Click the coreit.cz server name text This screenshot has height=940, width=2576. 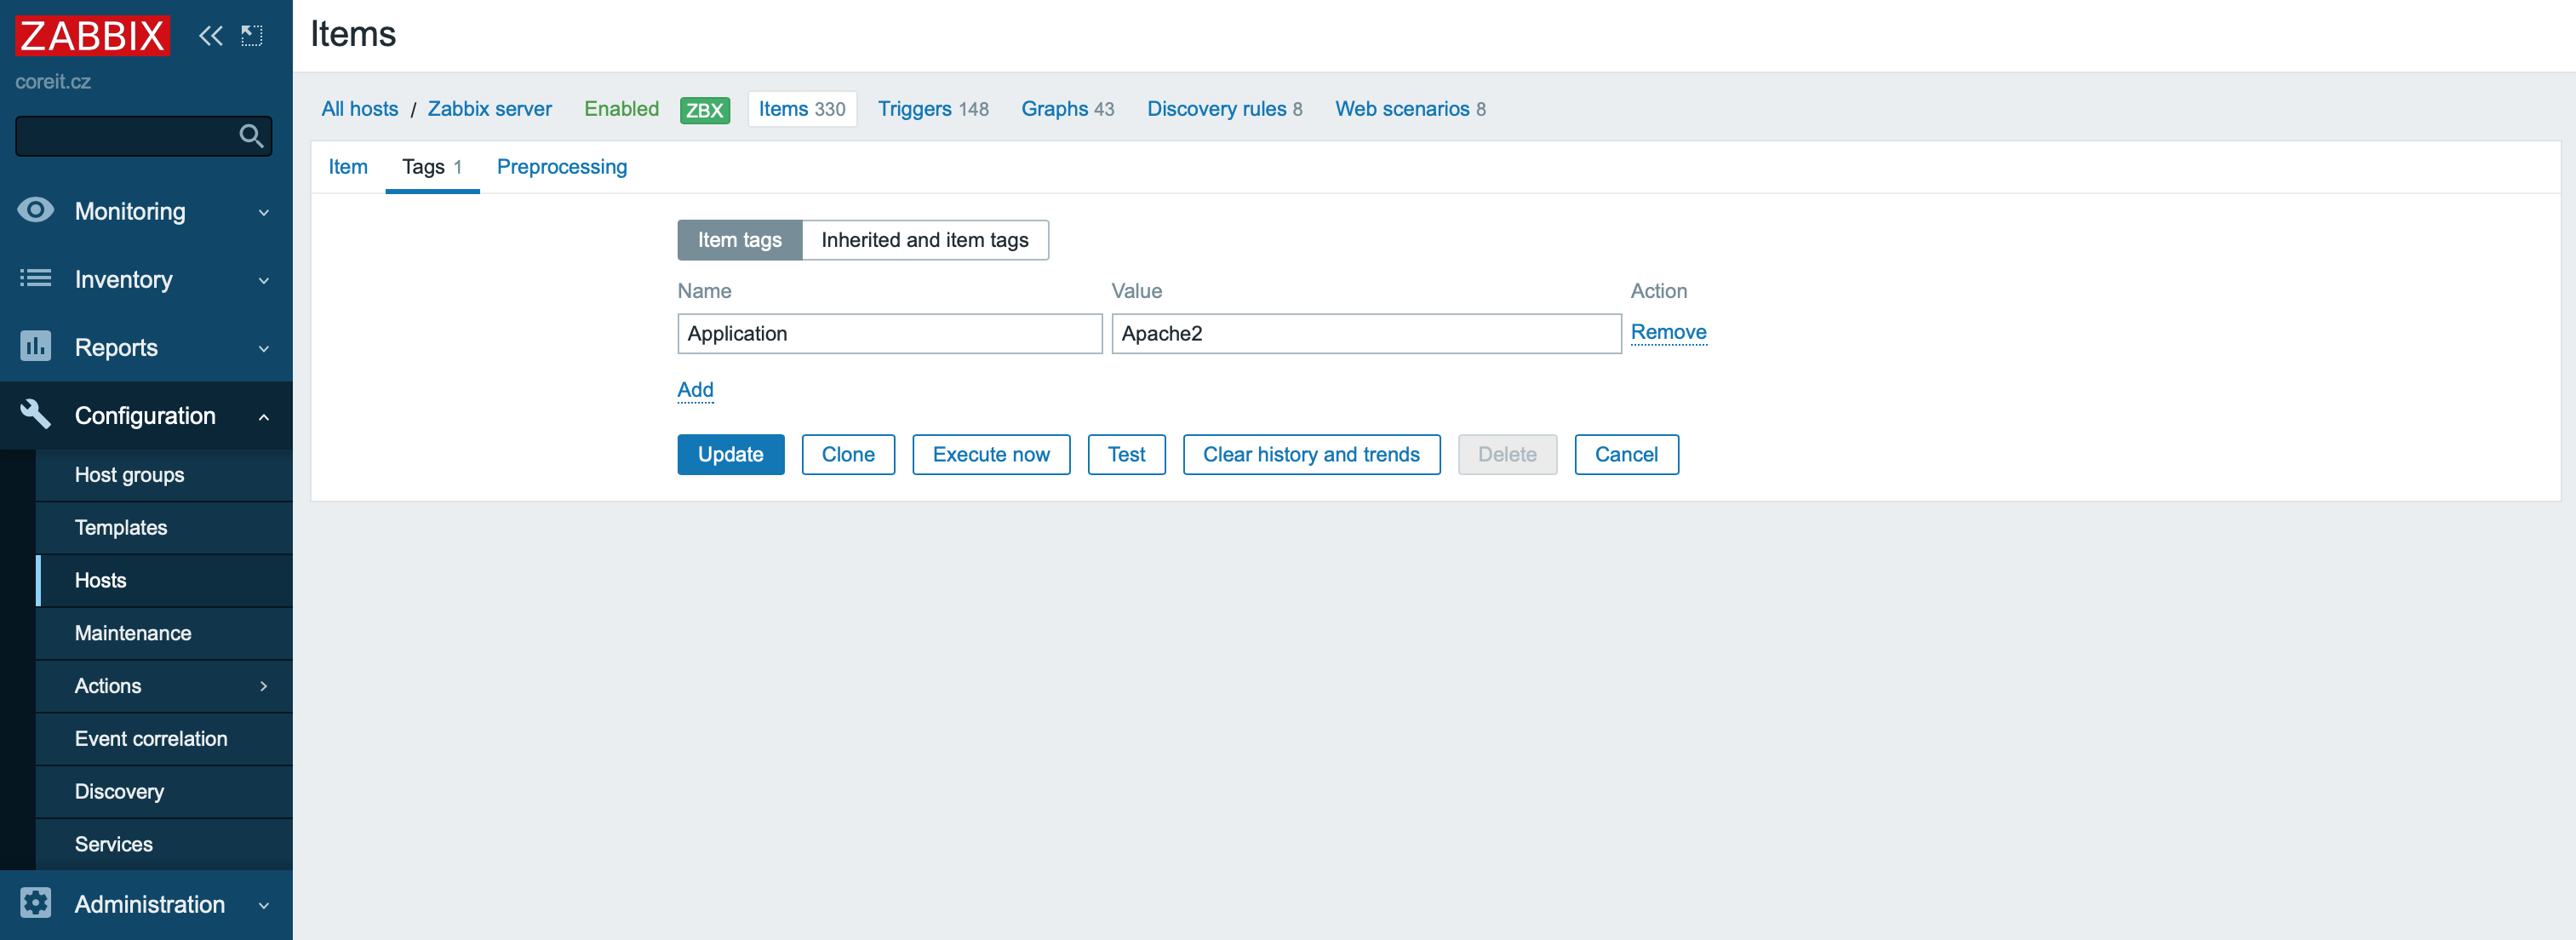[x=53, y=82]
